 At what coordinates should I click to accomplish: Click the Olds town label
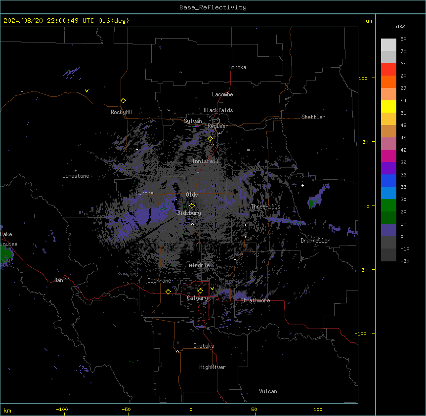click(192, 195)
